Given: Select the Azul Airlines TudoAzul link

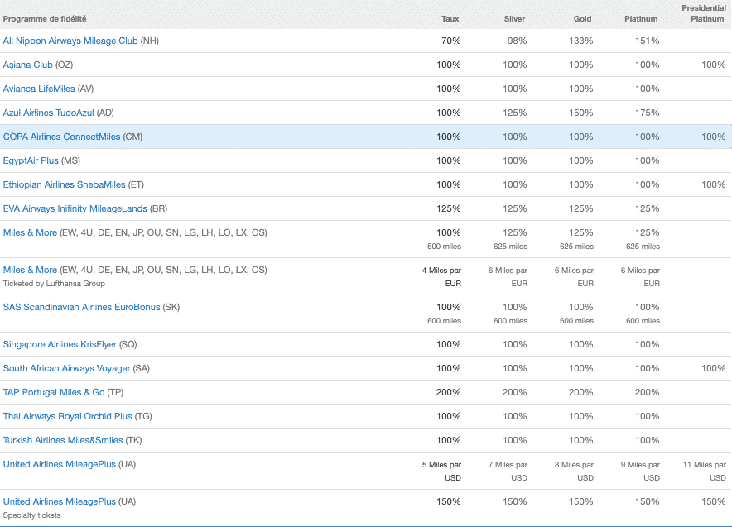Looking at the screenshot, I should 49,113.
